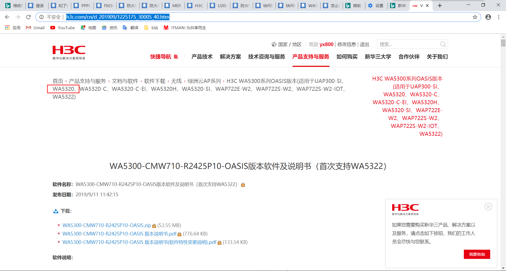Open the Chrome profile account icon
Image resolution: width=506 pixels, height=271 pixels.
(x=488, y=17)
